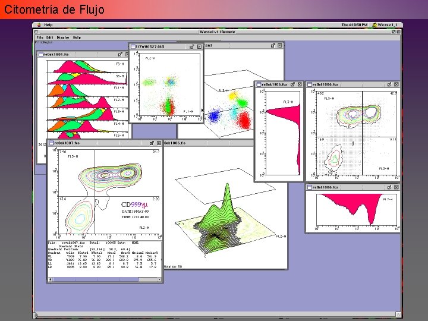428x321 pixels.
Task: Close the 3D scatter plot window
Action: click(x=280, y=46)
